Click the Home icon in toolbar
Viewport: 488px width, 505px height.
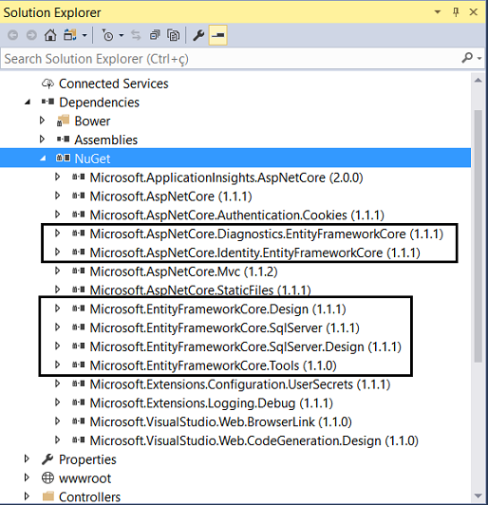(x=50, y=35)
